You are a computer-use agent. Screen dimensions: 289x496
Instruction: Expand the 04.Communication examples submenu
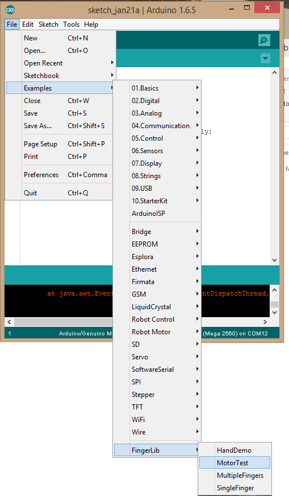click(x=157, y=126)
